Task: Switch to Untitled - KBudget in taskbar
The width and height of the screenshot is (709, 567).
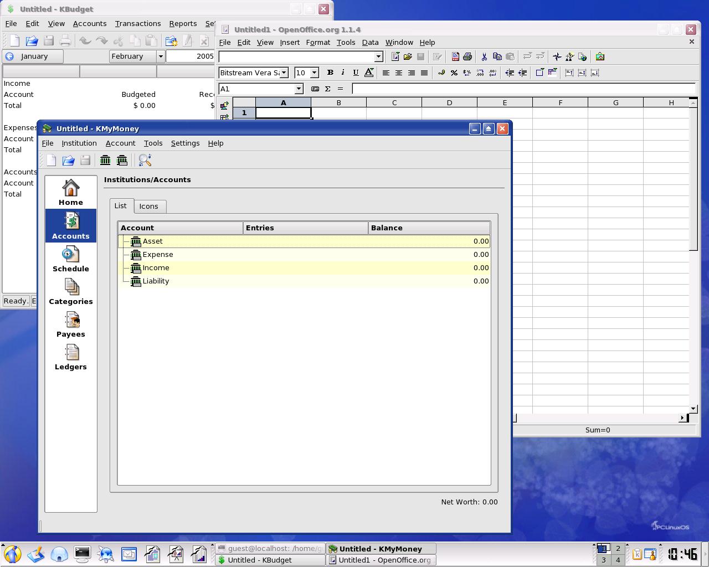Action: pos(270,560)
